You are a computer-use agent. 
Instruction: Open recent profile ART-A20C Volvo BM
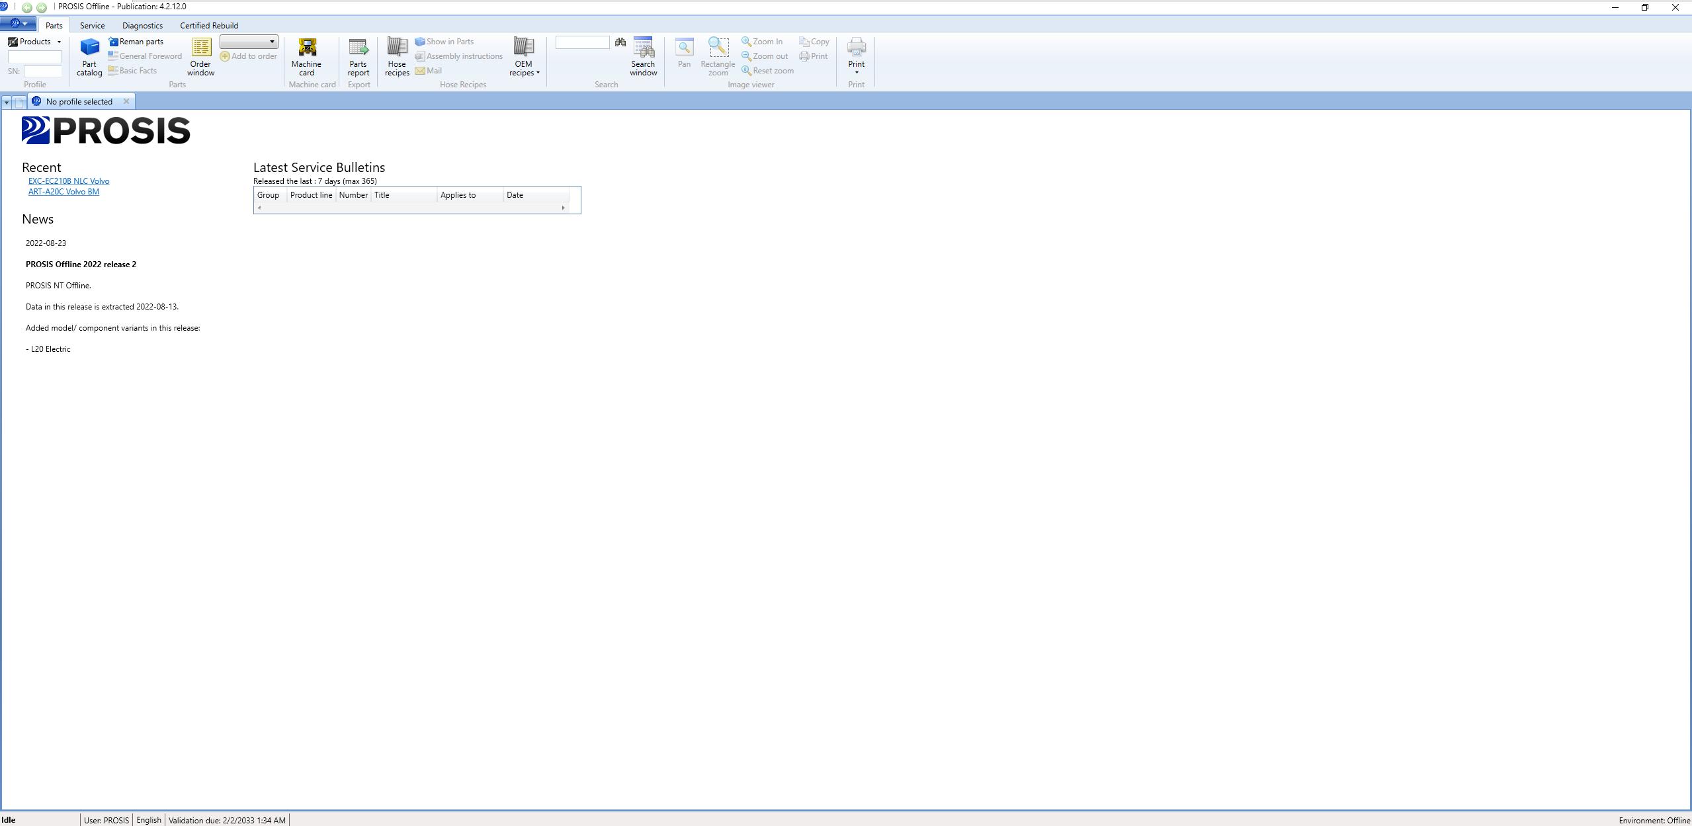[x=63, y=192]
